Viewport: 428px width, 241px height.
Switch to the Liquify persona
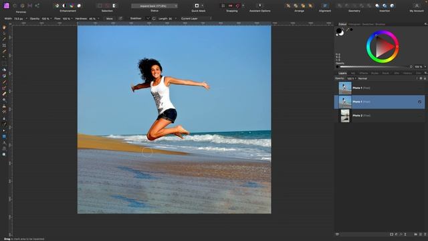pyautogui.click(x=15, y=5)
